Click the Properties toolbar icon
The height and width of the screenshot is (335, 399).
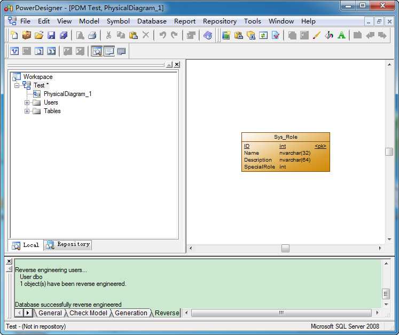tap(191, 35)
